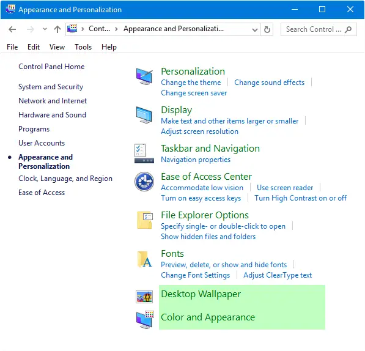Open the File Explorer Options heading
365x351 pixels.
[205, 215]
